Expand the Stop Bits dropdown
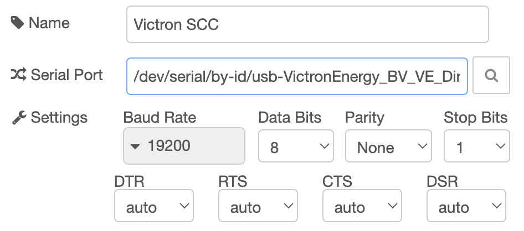 pos(477,147)
